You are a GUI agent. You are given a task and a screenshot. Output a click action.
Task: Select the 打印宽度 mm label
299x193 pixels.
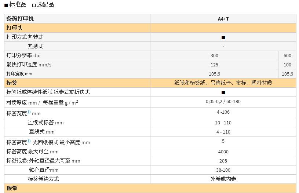tap(19, 74)
